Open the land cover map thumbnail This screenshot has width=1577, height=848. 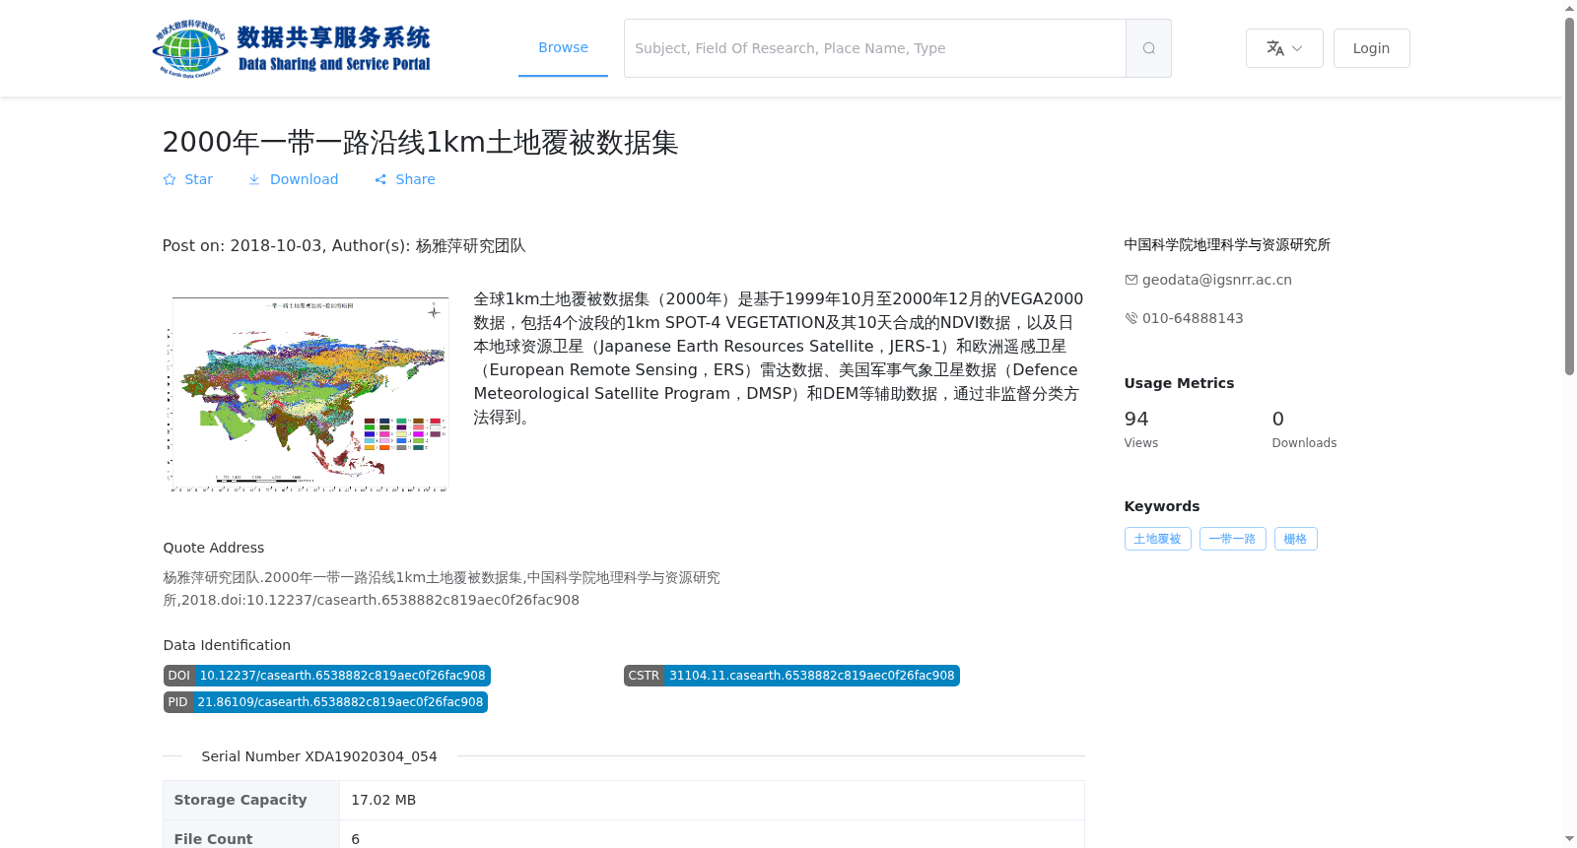pyautogui.click(x=307, y=394)
